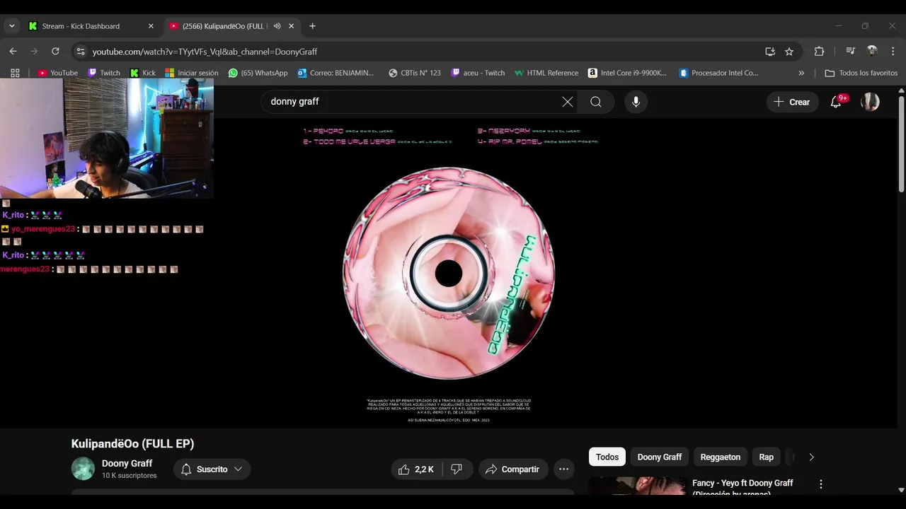The height and width of the screenshot is (509, 906).
Task: Open the media controls icon
Action: 851,52
